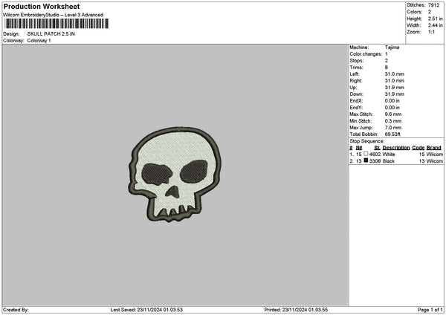
Task: Click the Up value '31.9 mm'
Action: coord(395,88)
